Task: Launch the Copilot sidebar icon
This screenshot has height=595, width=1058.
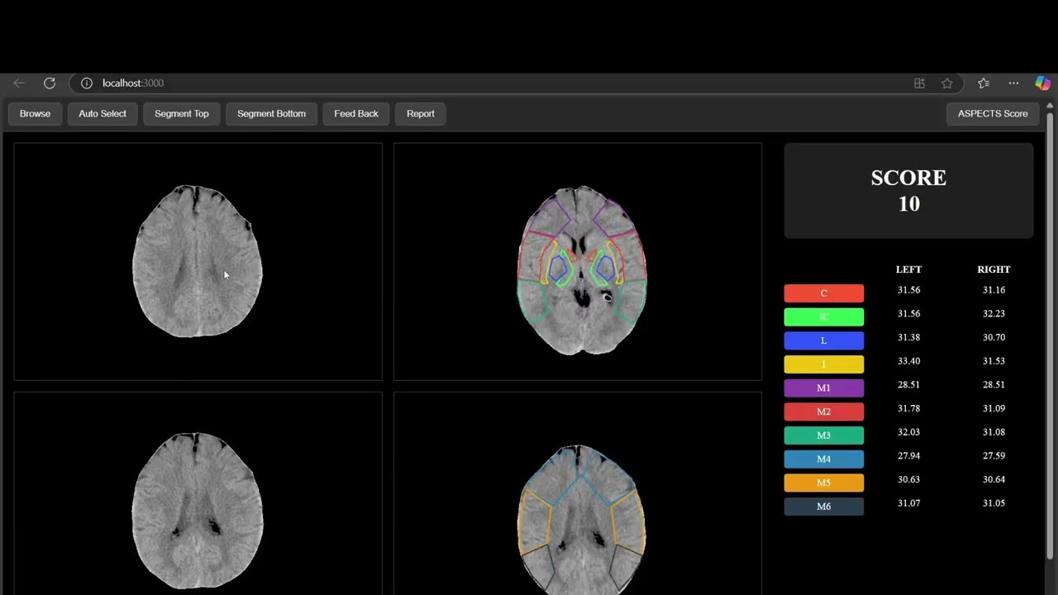Action: [x=1042, y=83]
